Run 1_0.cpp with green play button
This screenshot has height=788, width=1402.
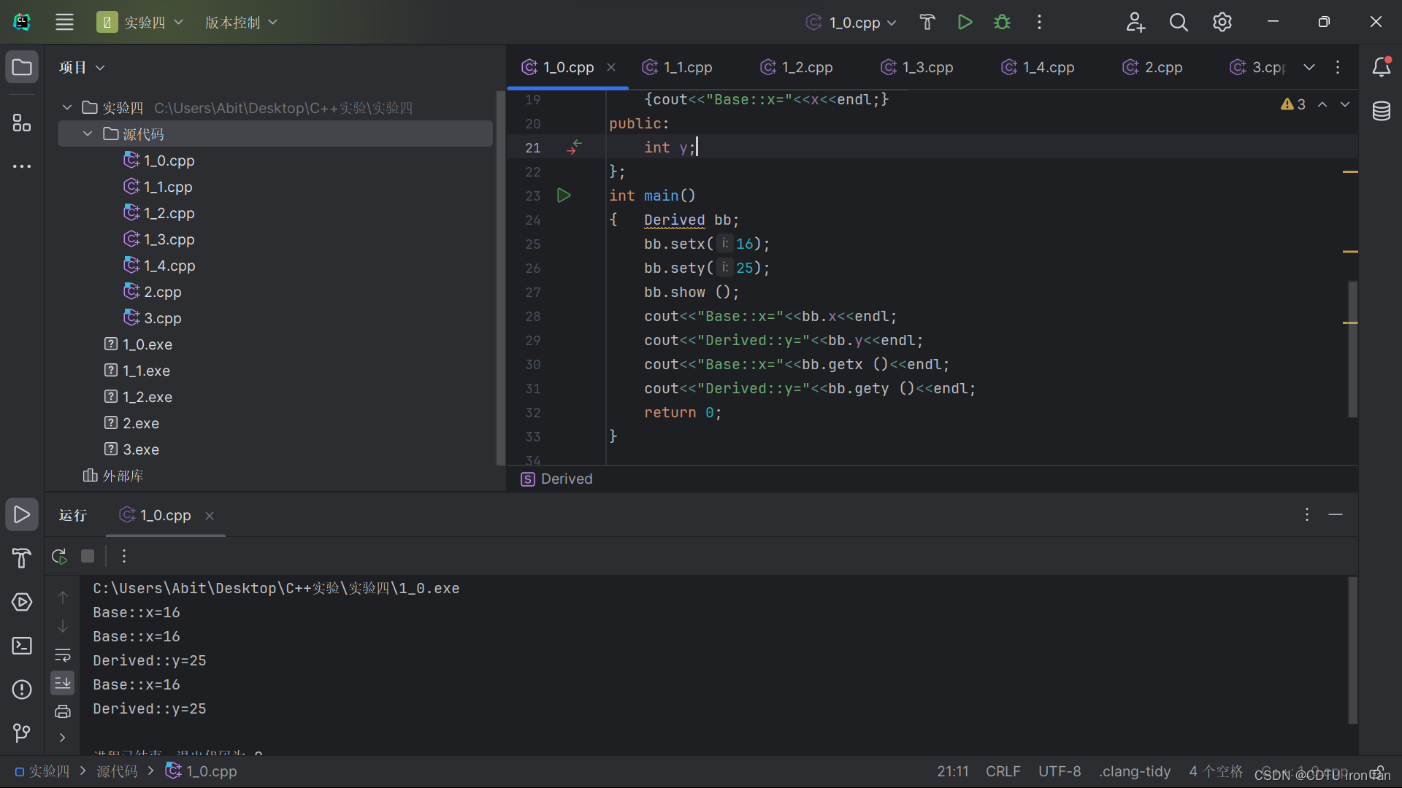[965, 22]
